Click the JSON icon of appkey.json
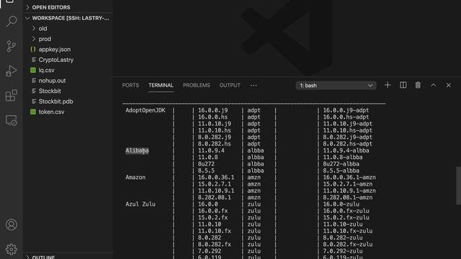461x259 pixels. point(33,50)
